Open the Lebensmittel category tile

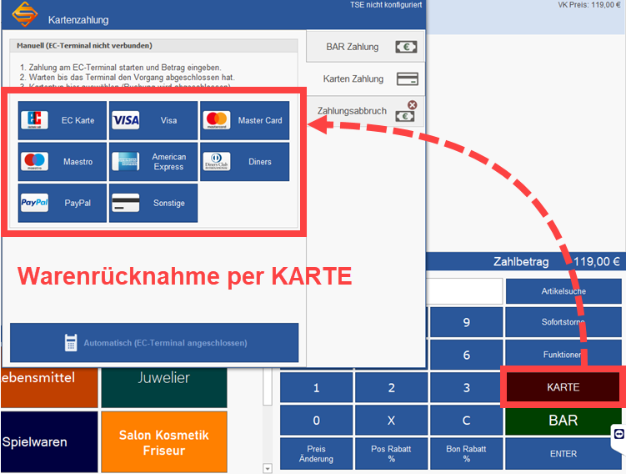(x=49, y=387)
